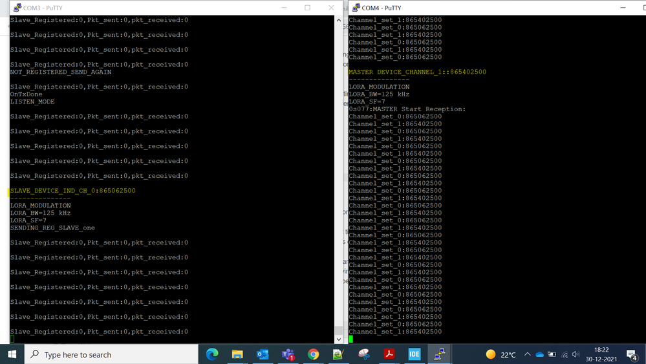Open OneDrive cloud tray icon
The width and height of the screenshot is (646, 364).
(540, 354)
